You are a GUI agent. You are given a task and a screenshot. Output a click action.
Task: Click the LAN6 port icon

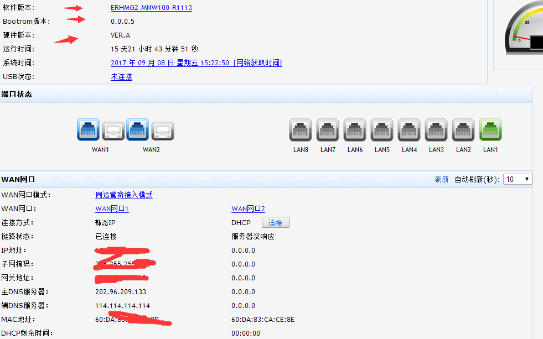pos(355,130)
